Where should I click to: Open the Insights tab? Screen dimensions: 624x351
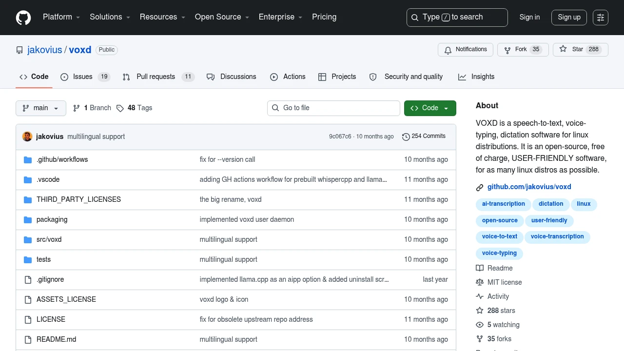(x=476, y=77)
